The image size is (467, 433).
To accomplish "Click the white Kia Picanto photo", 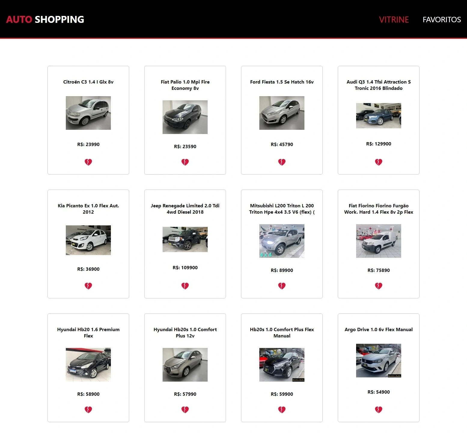I will coord(88,240).
